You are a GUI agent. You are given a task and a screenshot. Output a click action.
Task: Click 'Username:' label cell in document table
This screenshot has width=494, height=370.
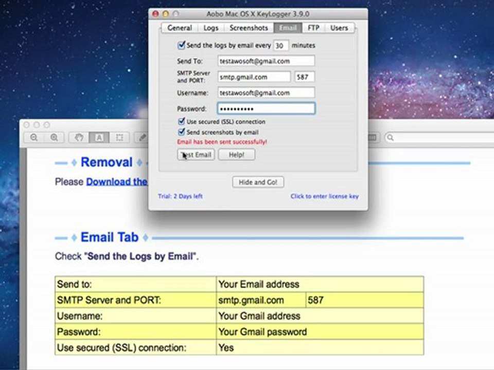click(x=135, y=316)
